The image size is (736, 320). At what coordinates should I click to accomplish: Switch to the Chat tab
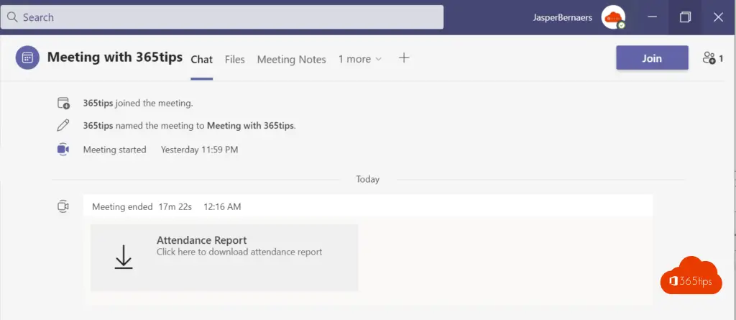coord(201,59)
